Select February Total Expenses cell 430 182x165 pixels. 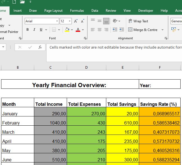click(86, 121)
